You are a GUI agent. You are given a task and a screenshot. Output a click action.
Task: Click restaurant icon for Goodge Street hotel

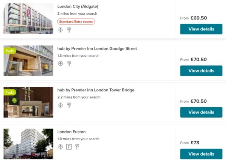click(69, 64)
